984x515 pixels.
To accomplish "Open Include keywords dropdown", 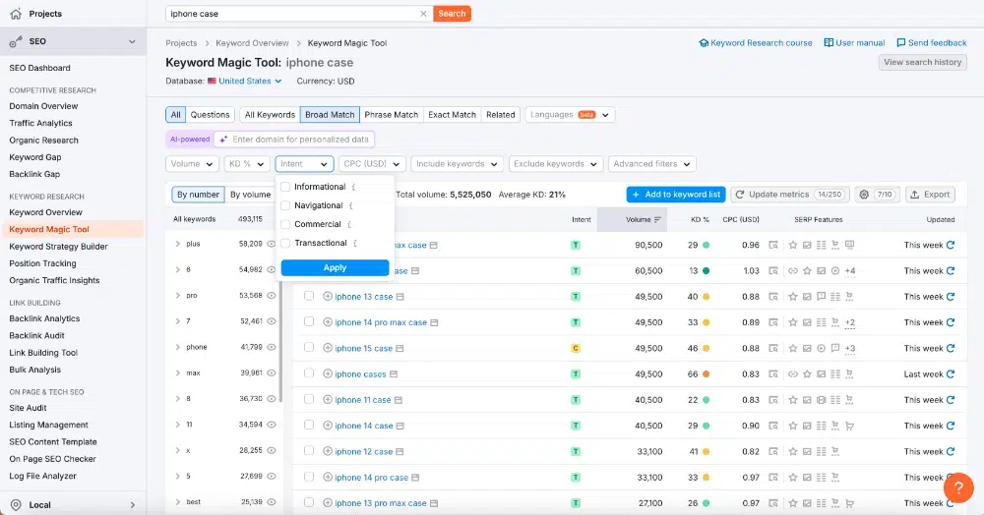I will click(x=457, y=164).
